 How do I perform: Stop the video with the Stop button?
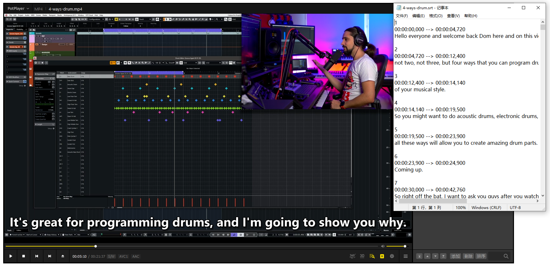coord(24,256)
